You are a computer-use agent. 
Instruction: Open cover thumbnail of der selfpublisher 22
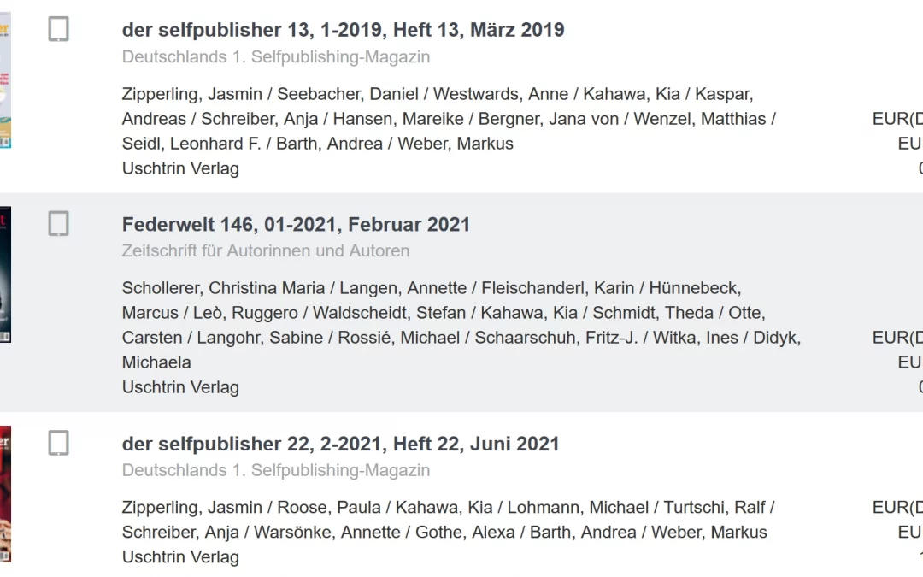(x=5, y=494)
